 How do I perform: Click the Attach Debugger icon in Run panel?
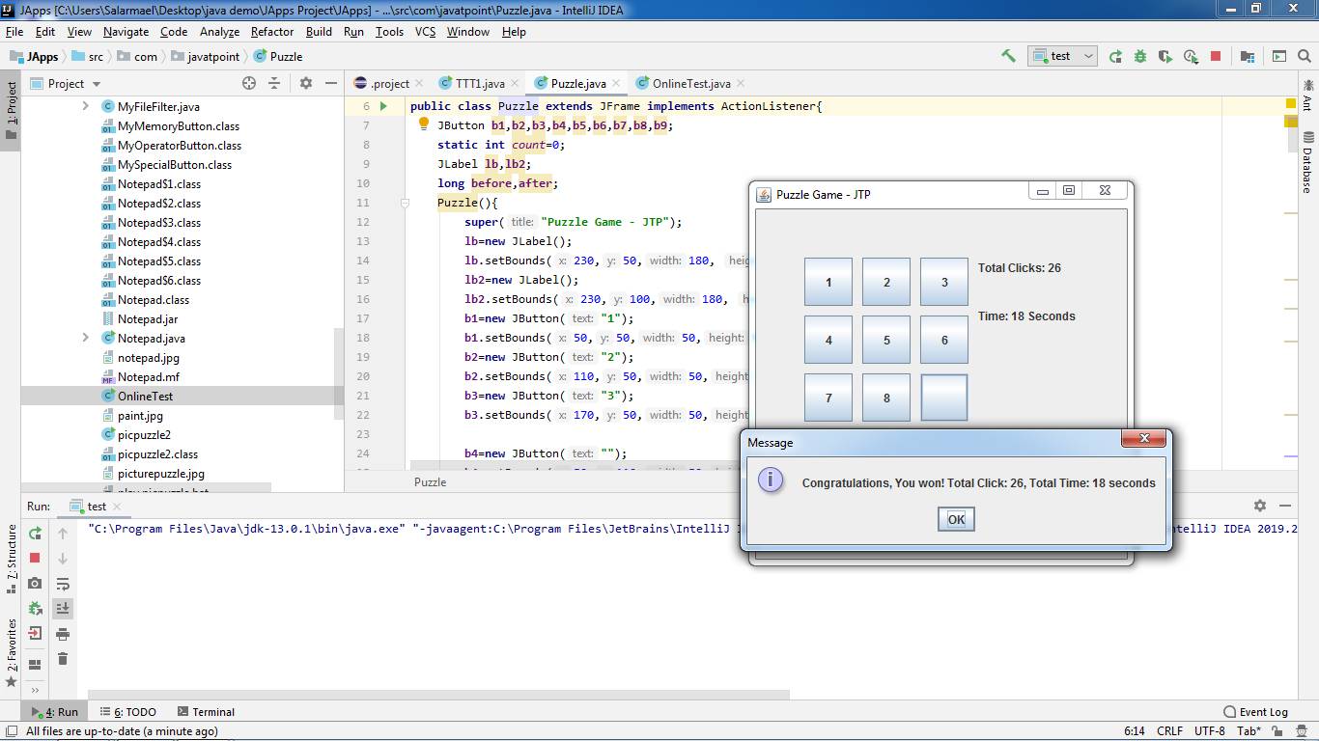pyautogui.click(x=36, y=608)
